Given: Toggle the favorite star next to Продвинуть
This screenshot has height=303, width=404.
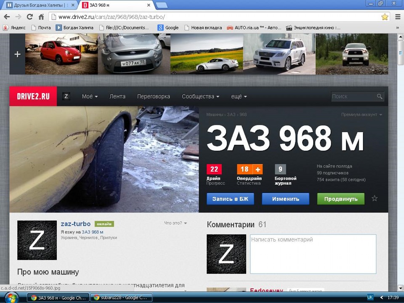Looking at the screenshot, I should [375, 198].
